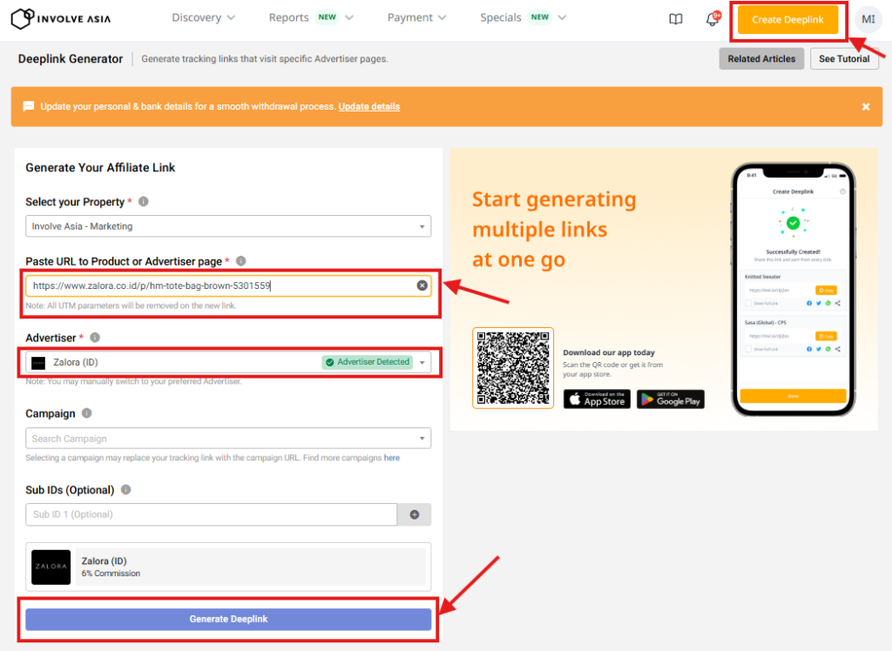The image size is (892, 651).
Task: Open the notifications bell
Action: [713, 19]
